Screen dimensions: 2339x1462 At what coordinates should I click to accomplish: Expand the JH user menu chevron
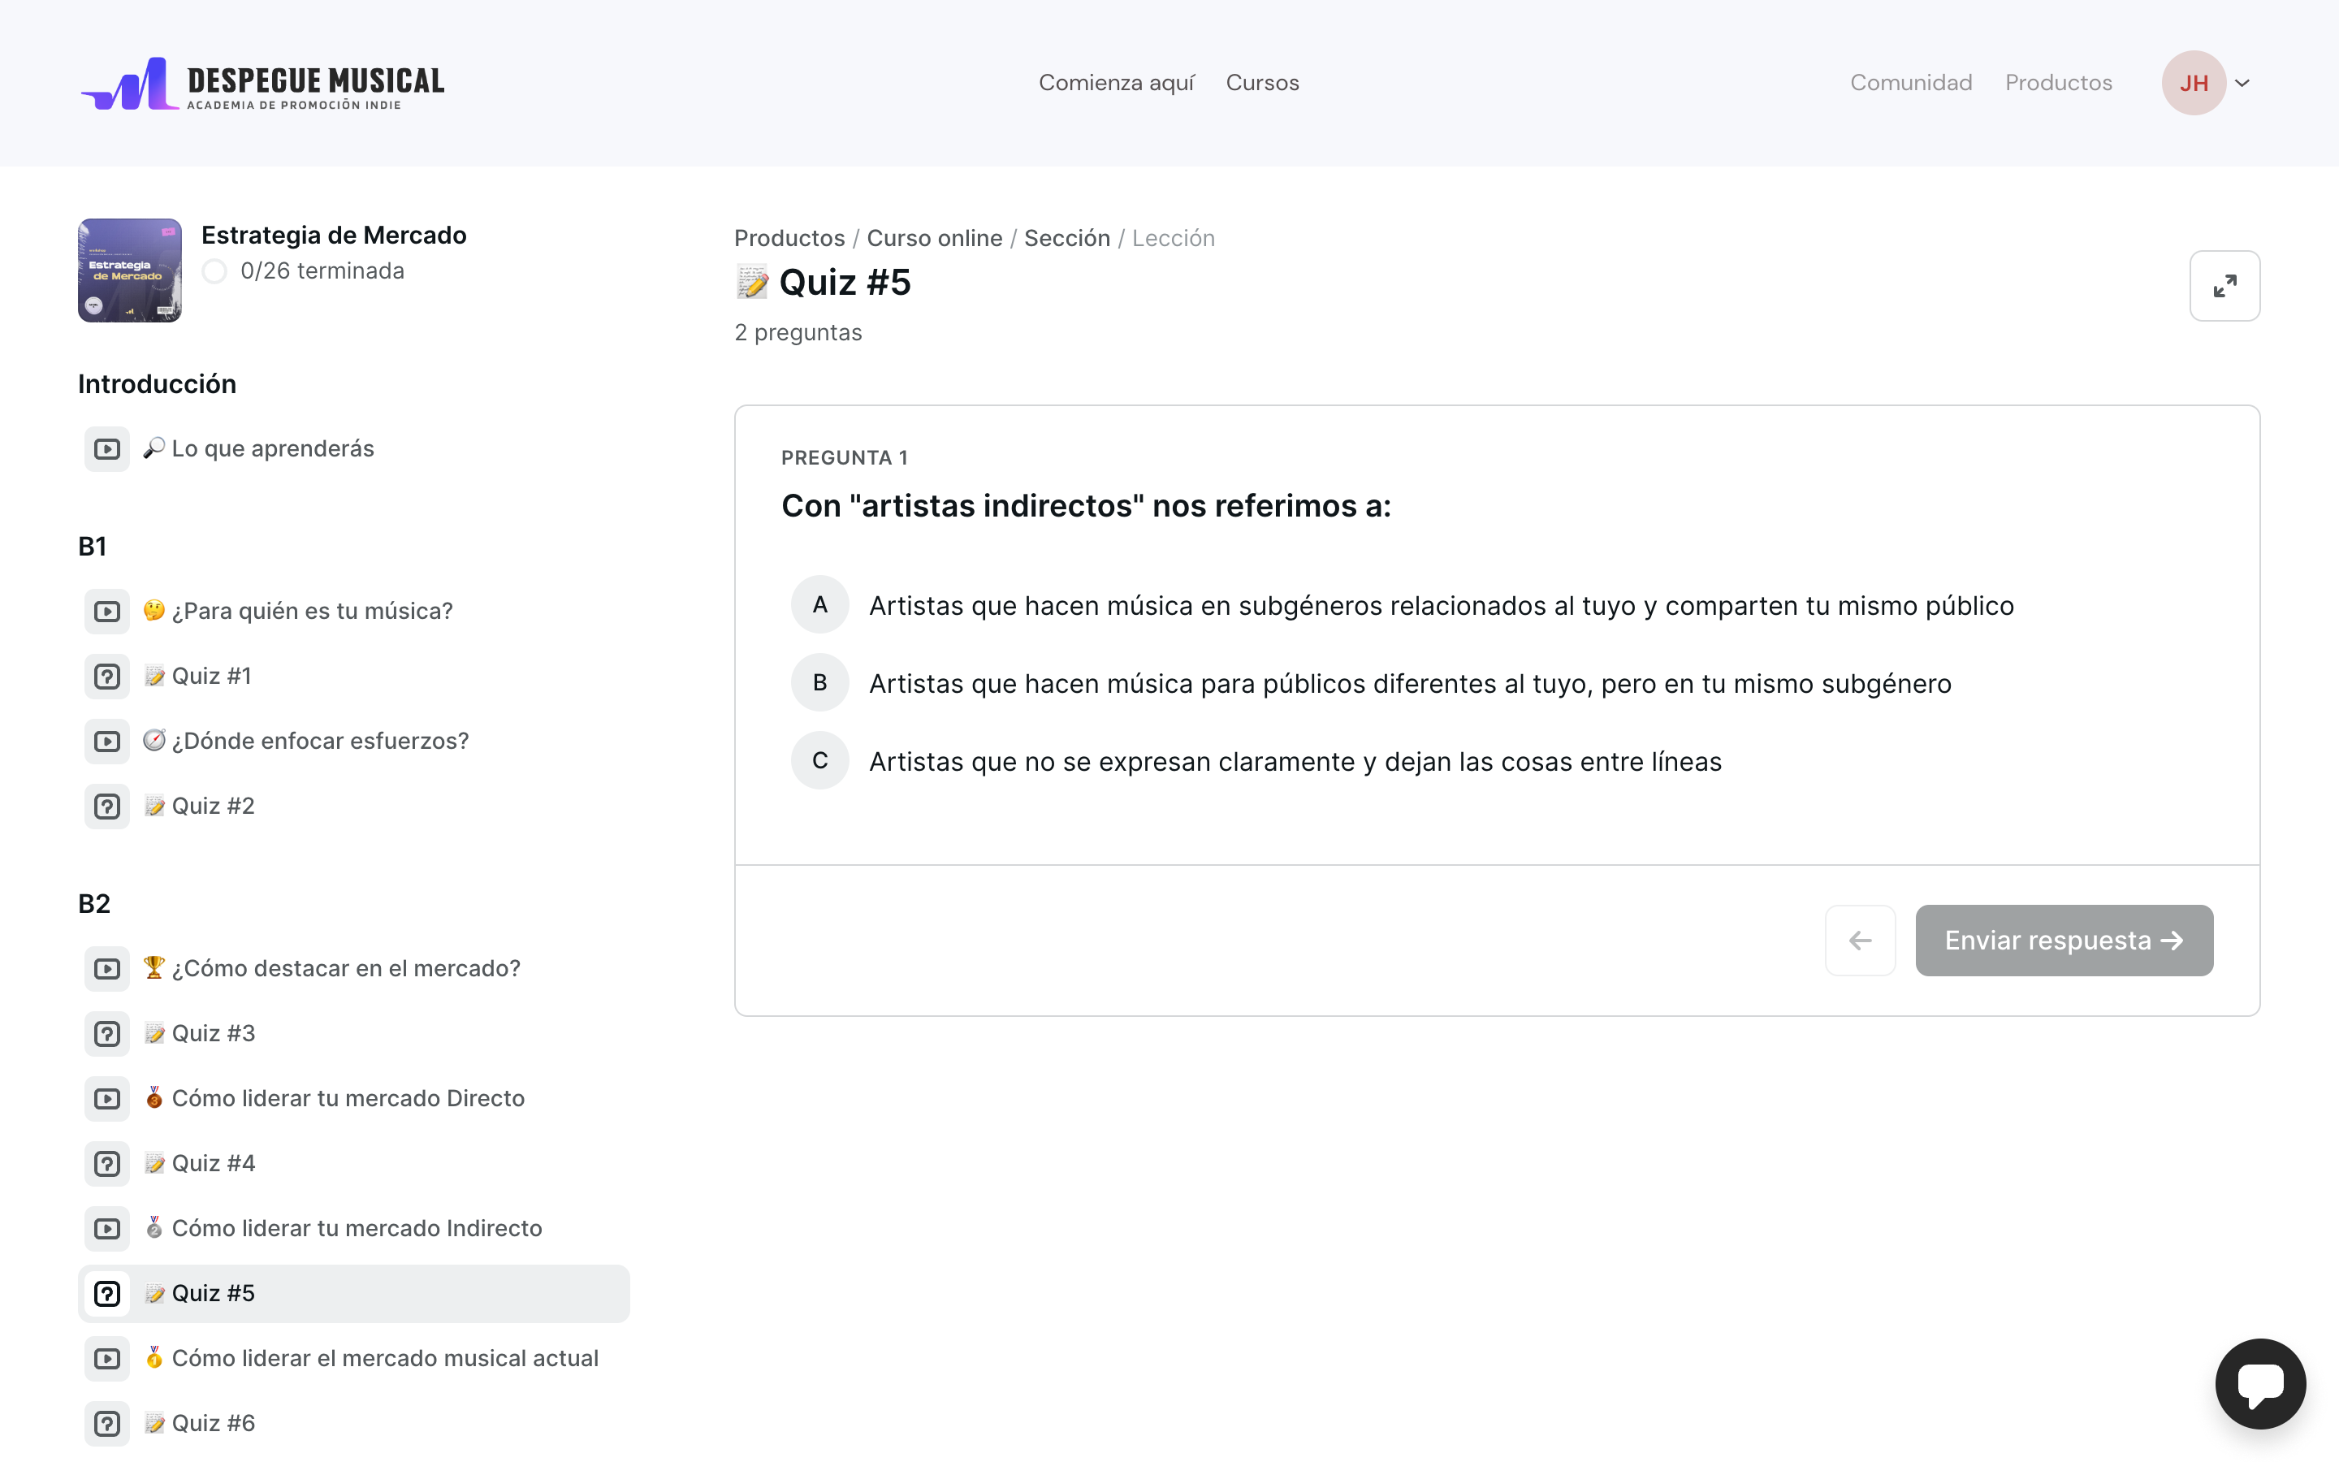point(2243,83)
